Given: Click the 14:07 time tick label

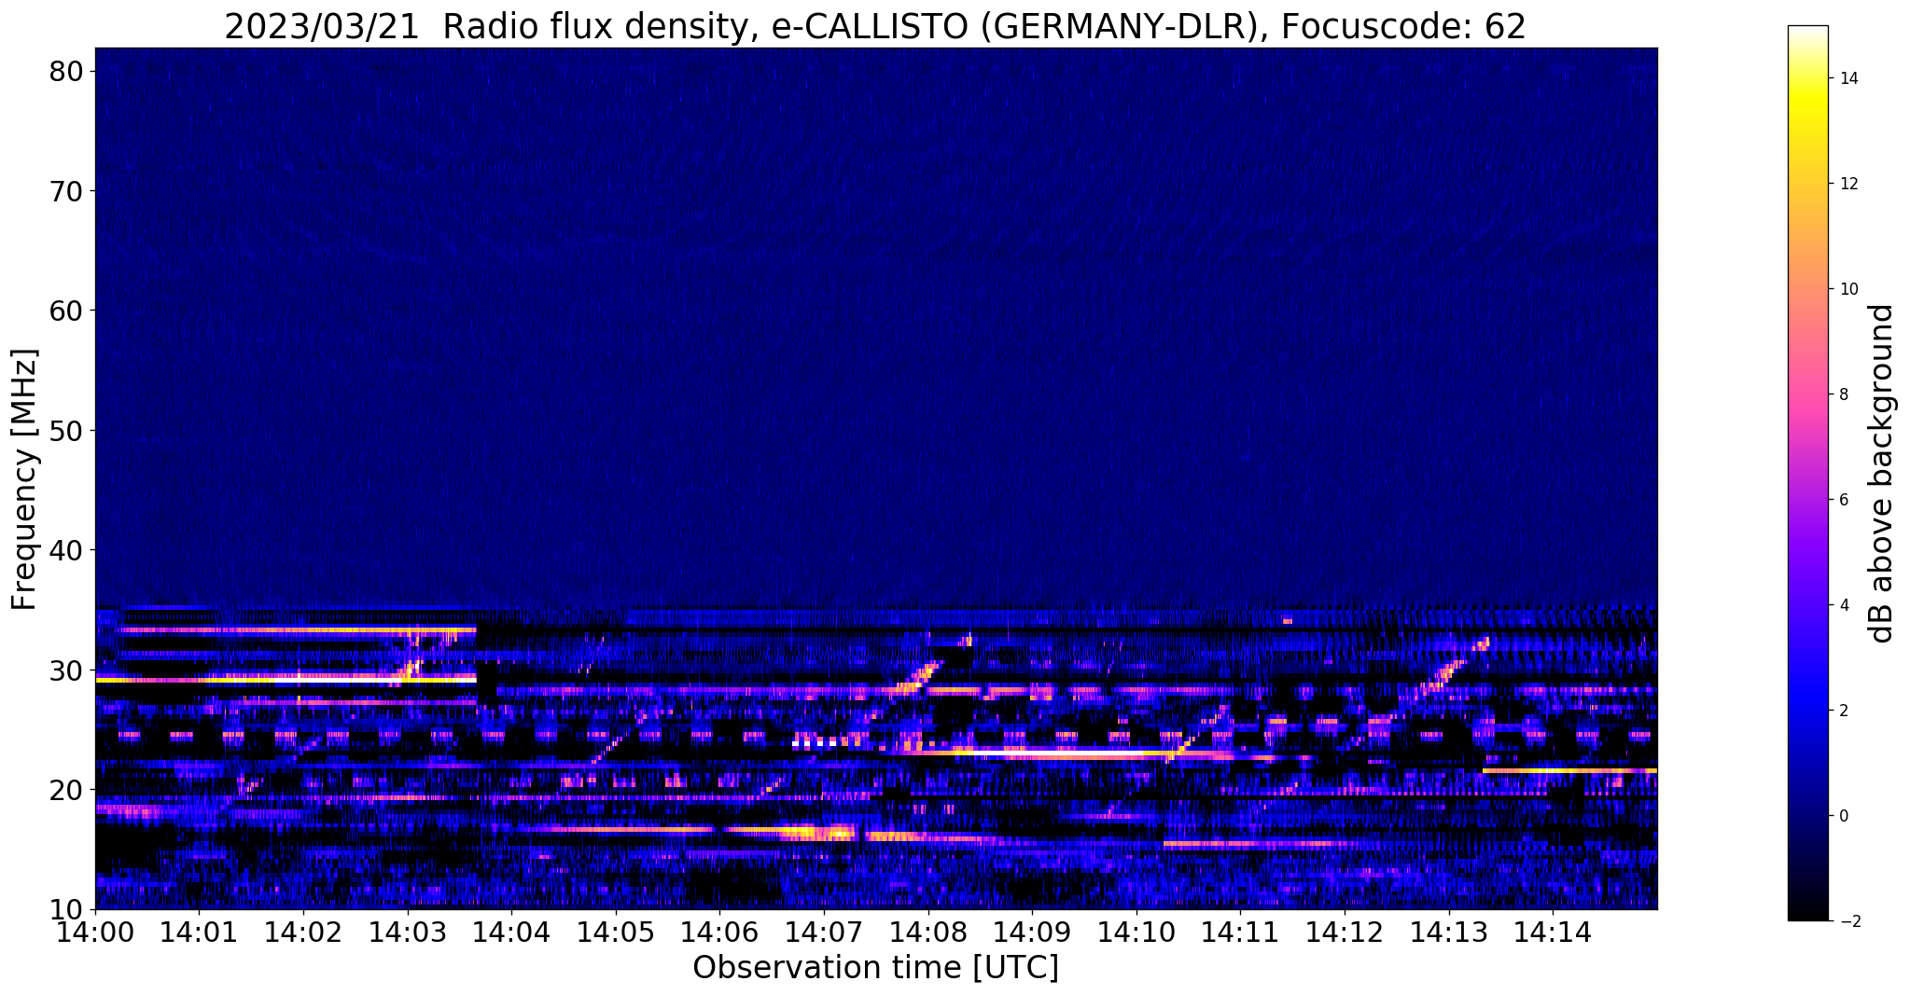Looking at the screenshot, I should tap(824, 931).
